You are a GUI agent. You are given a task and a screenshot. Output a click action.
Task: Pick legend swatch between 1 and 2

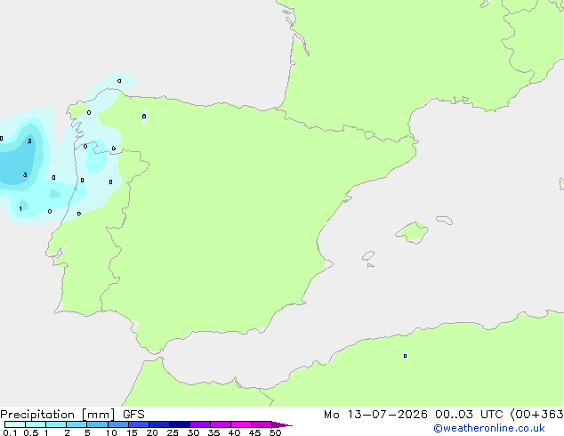tap(56, 424)
